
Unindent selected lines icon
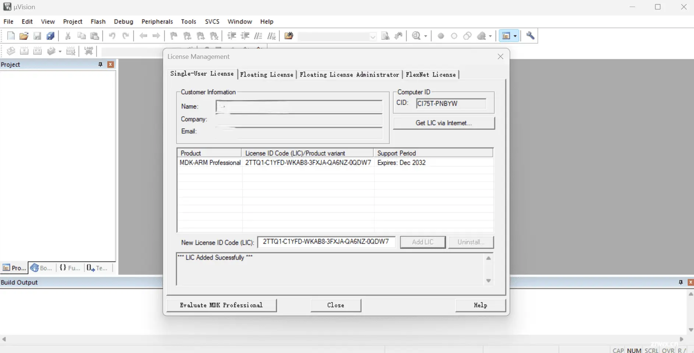(x=245, y=36)
